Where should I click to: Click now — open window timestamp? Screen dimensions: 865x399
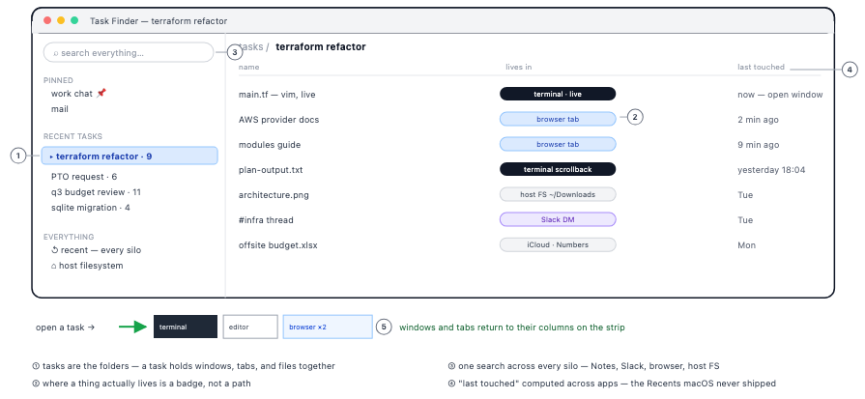780,95
